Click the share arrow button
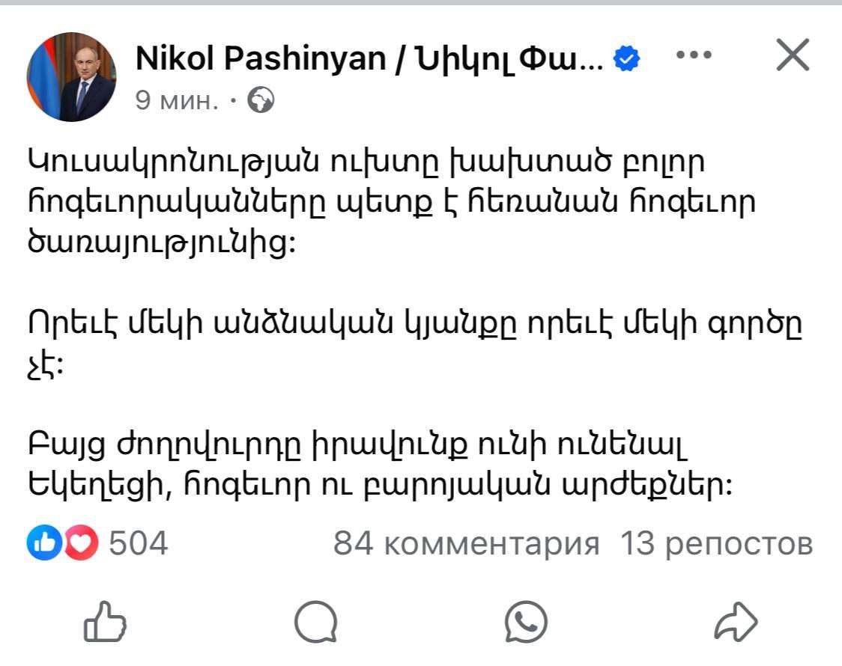Image resolution: width=842 pixels, height=666 pixels. [736, 623]
